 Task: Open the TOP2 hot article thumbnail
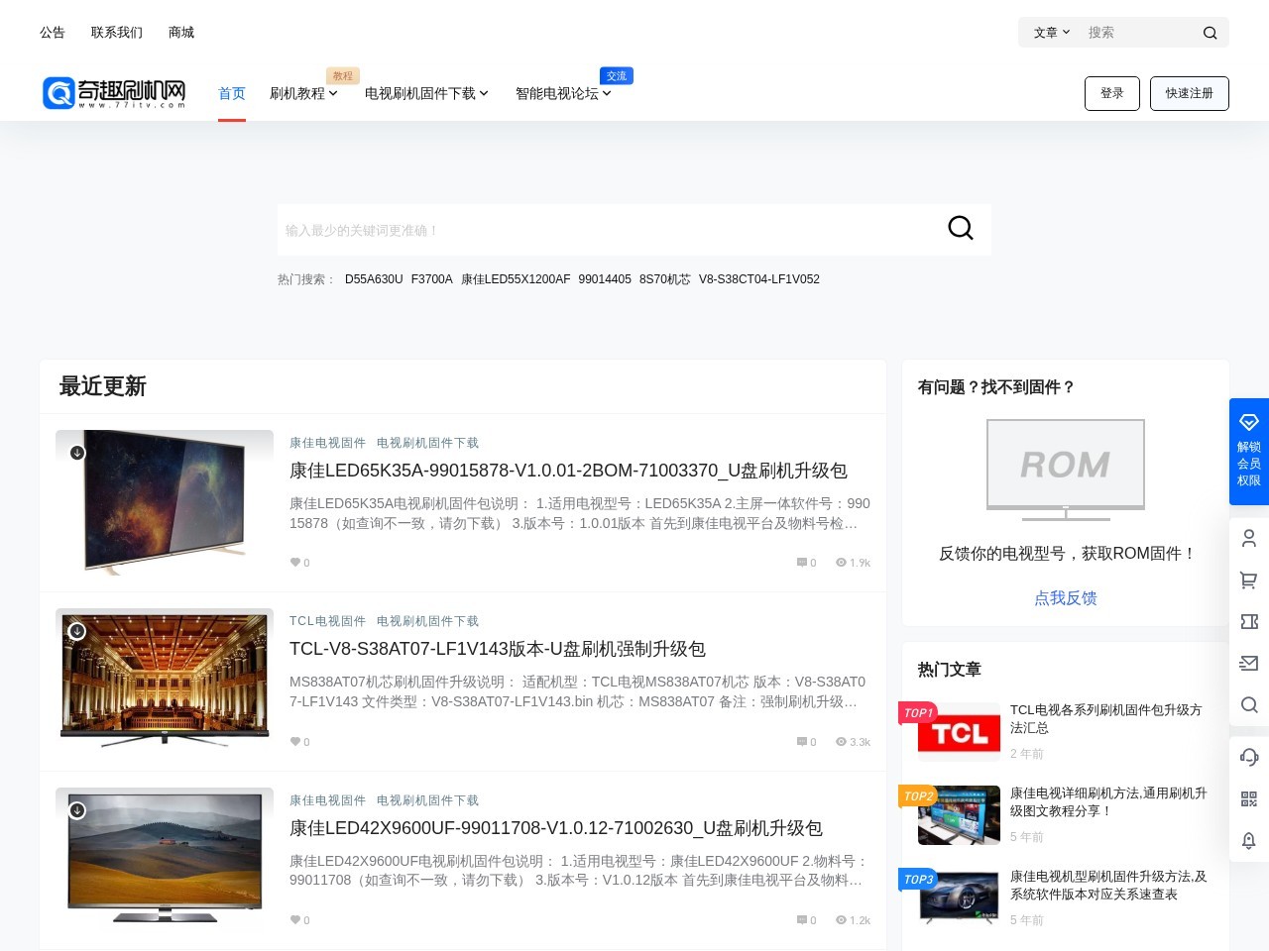(959, 814)
